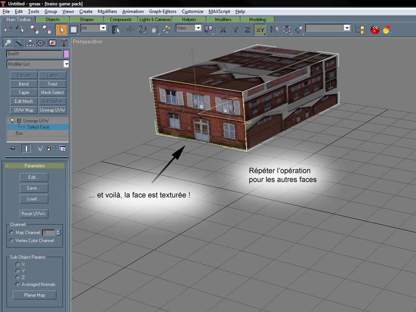The width and height of the screenshot is (416, 312).
Task: Click the Planar Map button
Action: coord(35,295)
